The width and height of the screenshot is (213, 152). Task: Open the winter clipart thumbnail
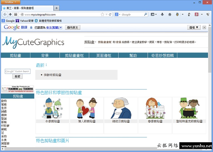point(53,108)
